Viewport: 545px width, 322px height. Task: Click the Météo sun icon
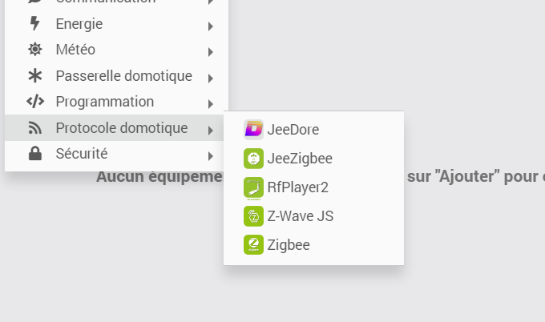[x=35, y=50]
